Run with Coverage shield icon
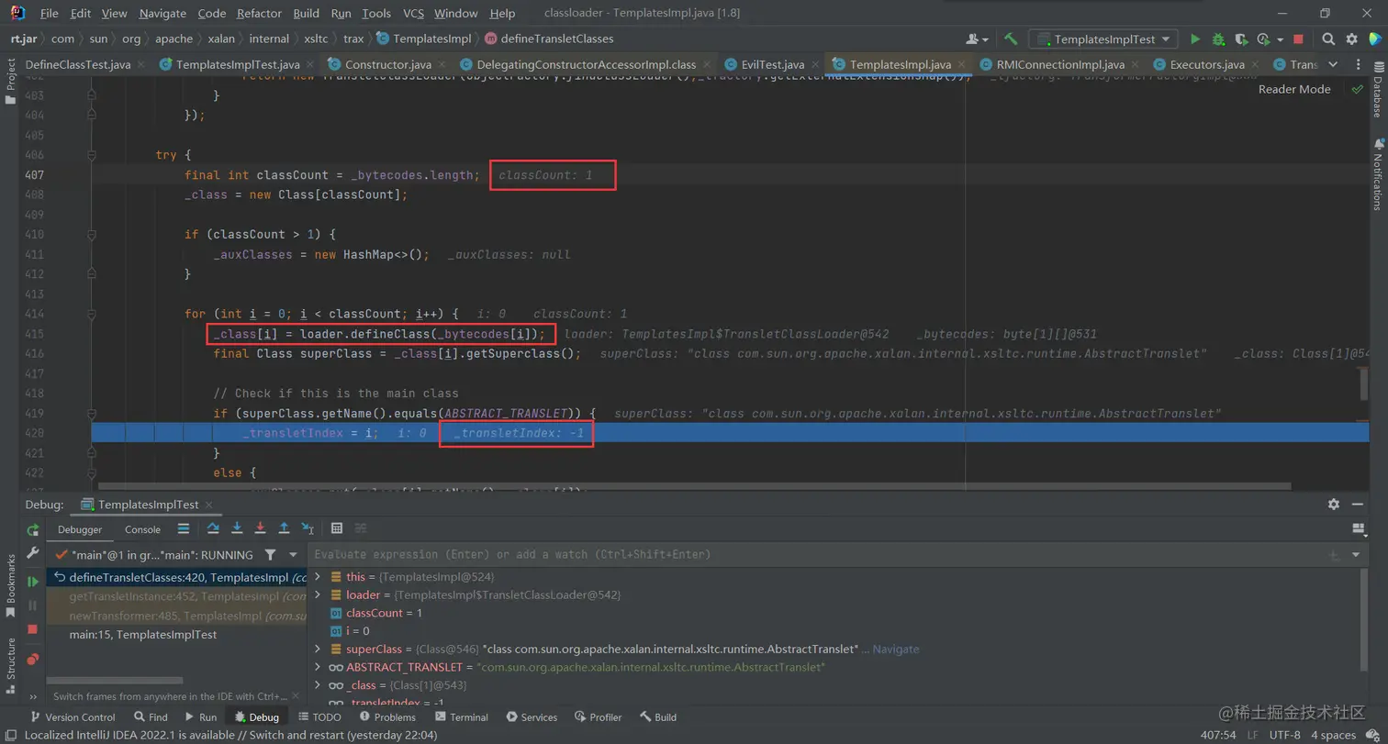Screen dimensions: 1388x744 [1241, 39]
